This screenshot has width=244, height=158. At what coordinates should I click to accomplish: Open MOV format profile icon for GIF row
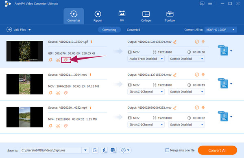[223, 50]
